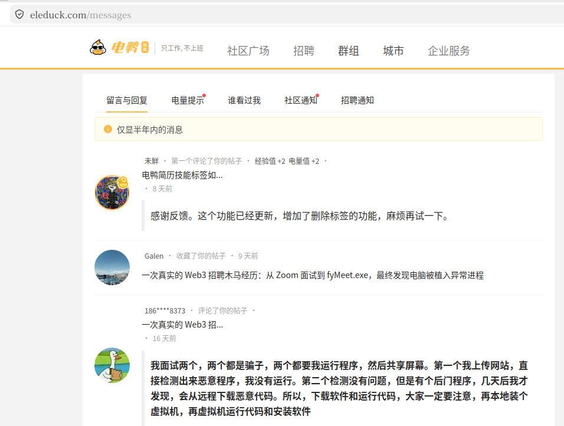Open 城市 in top navigation
The image size is (564, 426).
point(393,51)
